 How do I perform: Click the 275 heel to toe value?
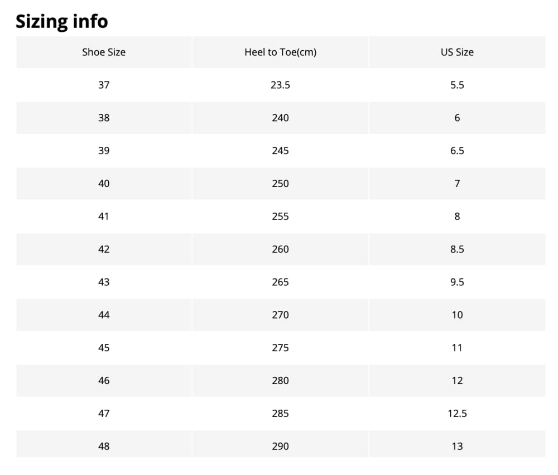click(281, 348)
